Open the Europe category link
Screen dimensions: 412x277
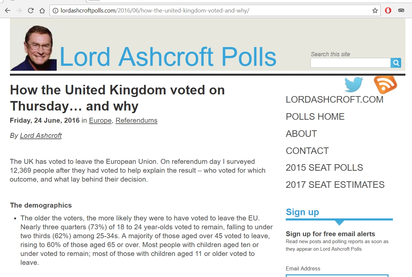[x=100, y=120]
